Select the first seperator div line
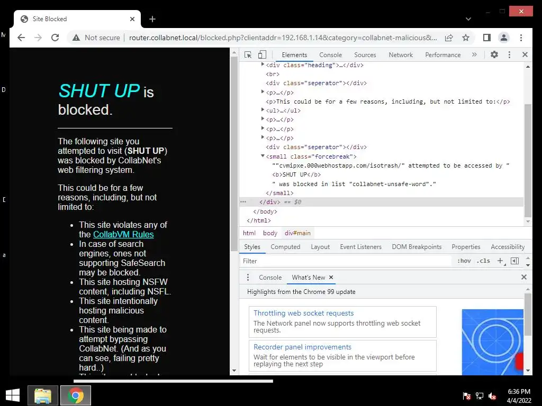This screenshot has width=542, height=406. pos(316,83)
